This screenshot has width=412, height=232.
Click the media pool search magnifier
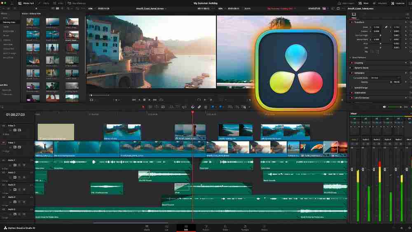68,8
